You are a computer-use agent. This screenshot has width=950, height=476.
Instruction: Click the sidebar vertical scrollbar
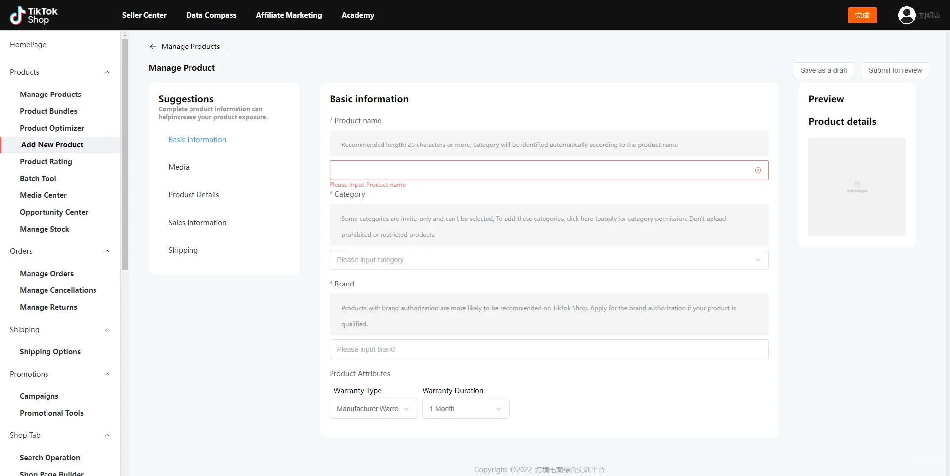coord(125,153)
